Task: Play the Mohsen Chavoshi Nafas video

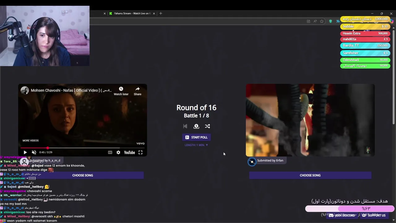Action: [25, 152]
